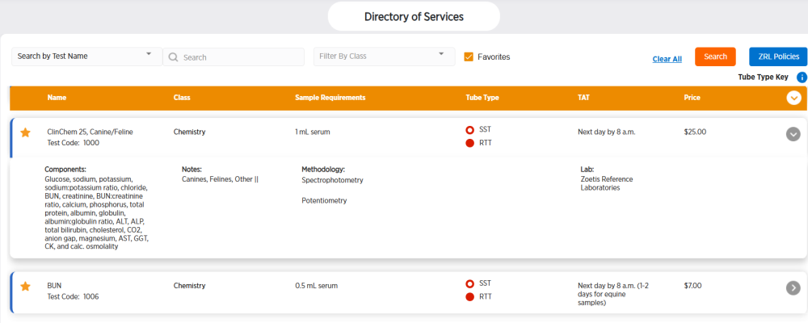The image size is (808, 323).
Task: Click the Tube Type column header
Action: tap(482, 98)
